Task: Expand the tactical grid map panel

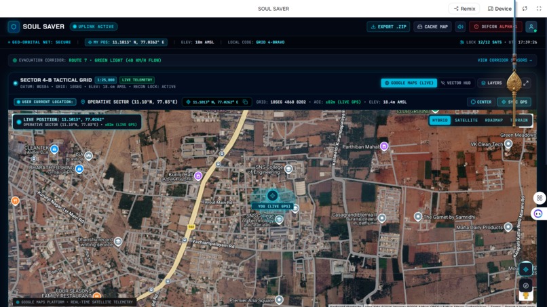Action: coord(526,83)
